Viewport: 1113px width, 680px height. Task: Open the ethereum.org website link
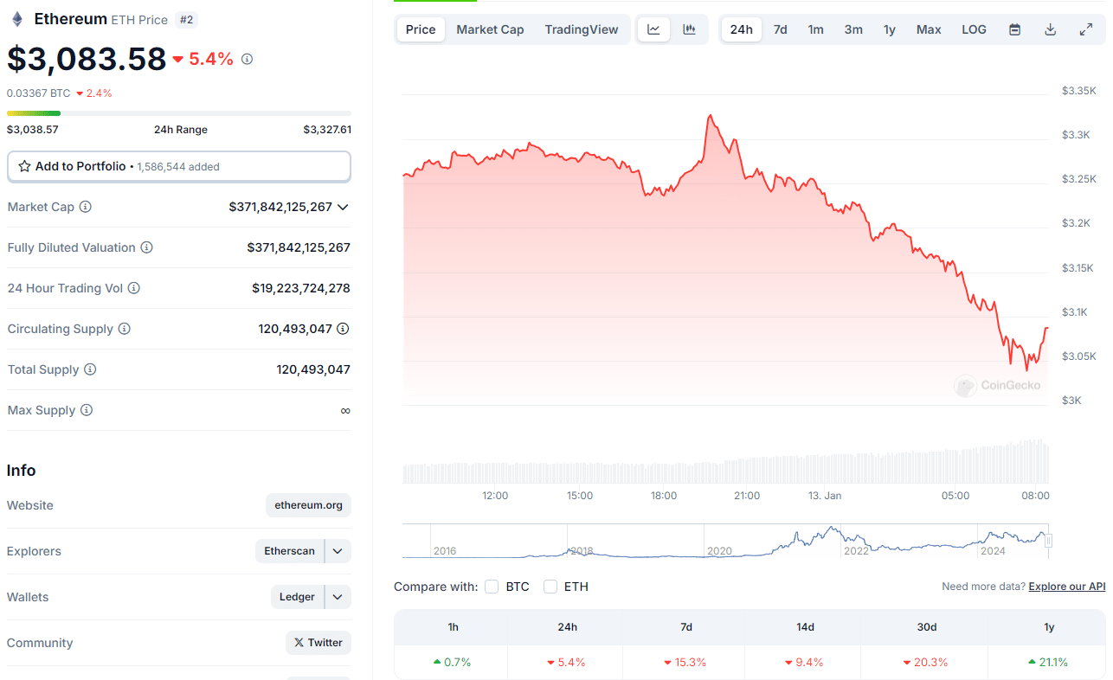308,505
